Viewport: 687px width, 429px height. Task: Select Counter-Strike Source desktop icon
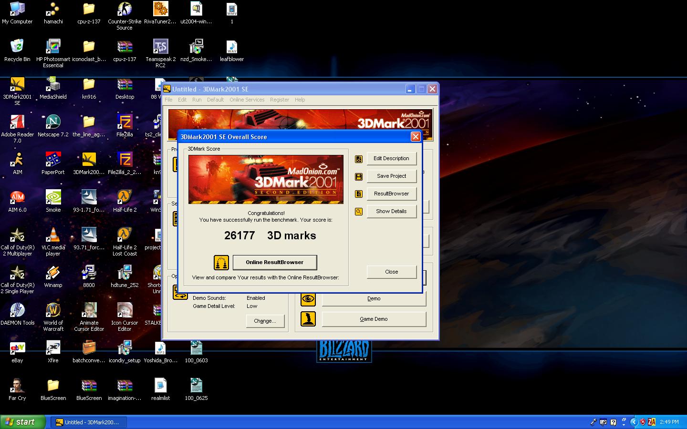(x=125, y=16)
